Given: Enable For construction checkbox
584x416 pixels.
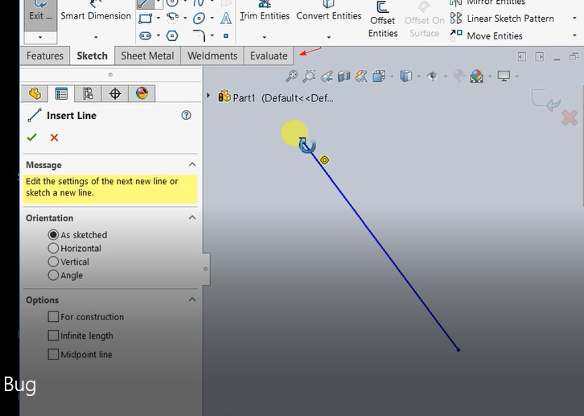Looking at the screenshot, I should pyautogui.click(x=53, y=316).
